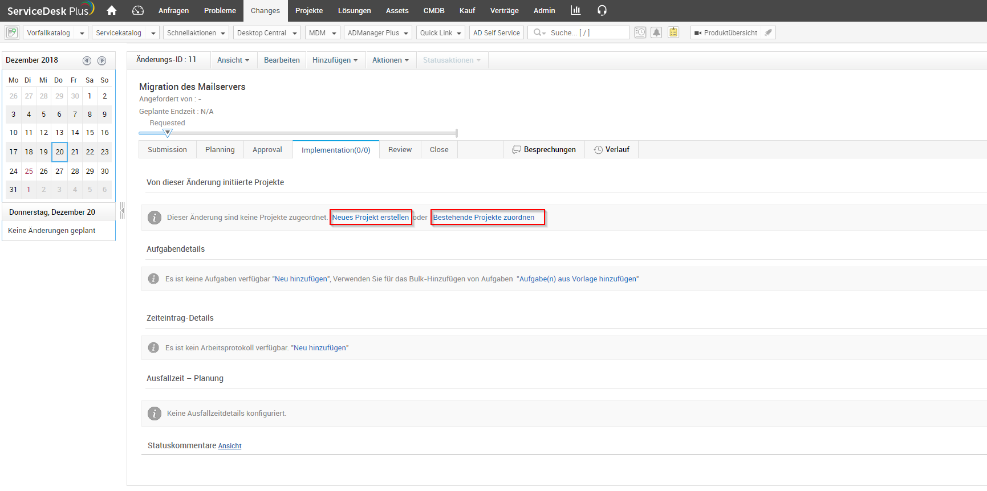Show next month in calendar
This screenshot has width=987, height=491.
101,60
